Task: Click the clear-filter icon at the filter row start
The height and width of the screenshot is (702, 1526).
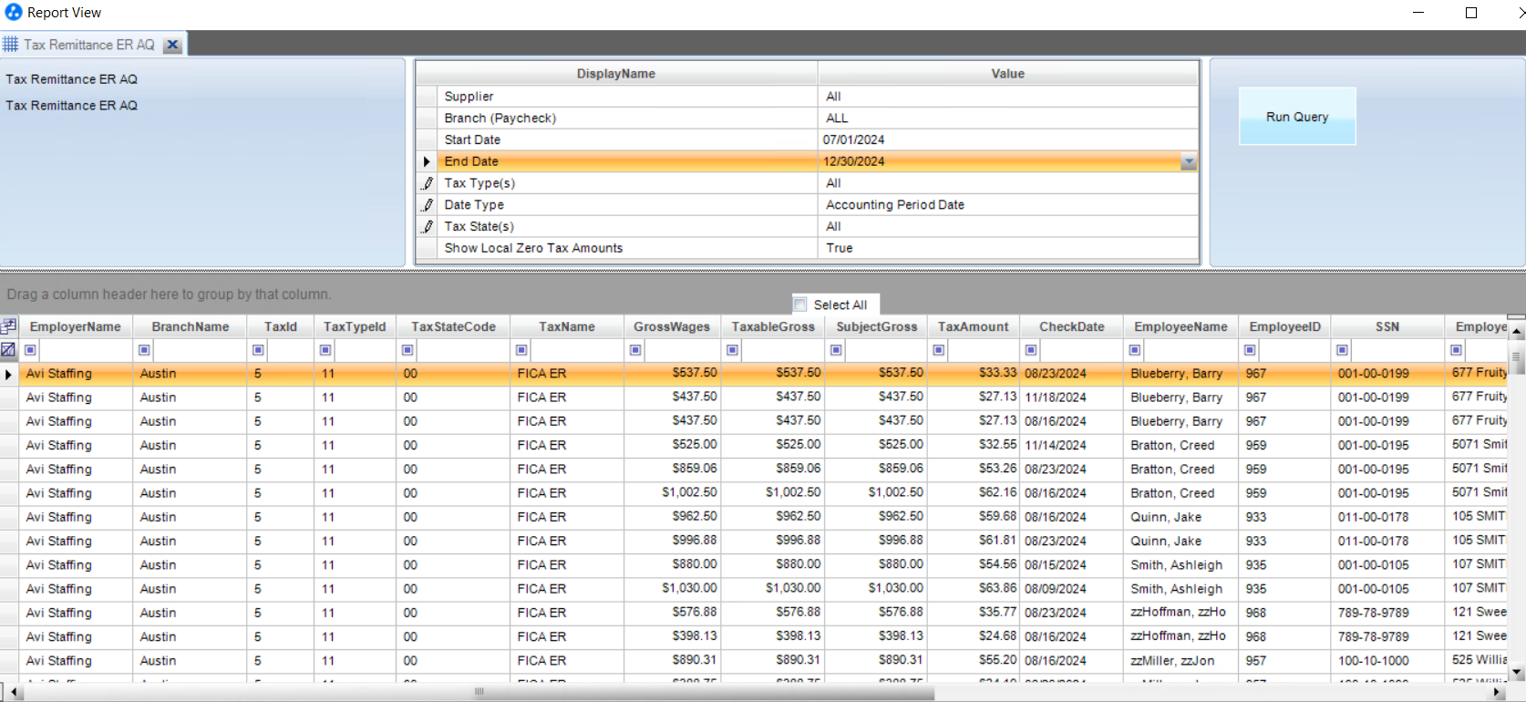Action: pyautogui.click(x=8, y=350)
